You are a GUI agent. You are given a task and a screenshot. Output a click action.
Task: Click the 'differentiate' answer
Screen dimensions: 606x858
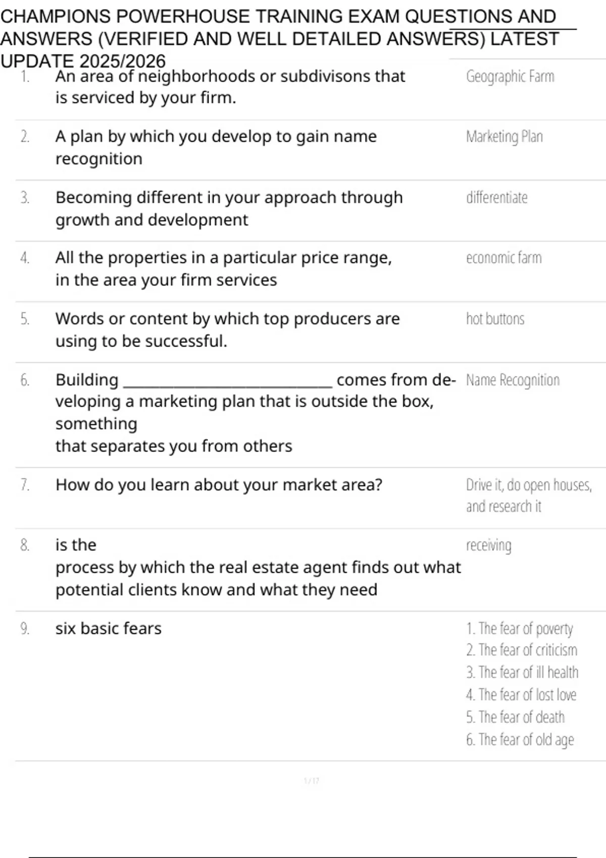(497, 197)
